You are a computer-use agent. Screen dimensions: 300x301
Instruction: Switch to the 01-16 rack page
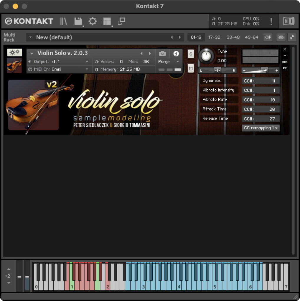[x=196, y=37]
